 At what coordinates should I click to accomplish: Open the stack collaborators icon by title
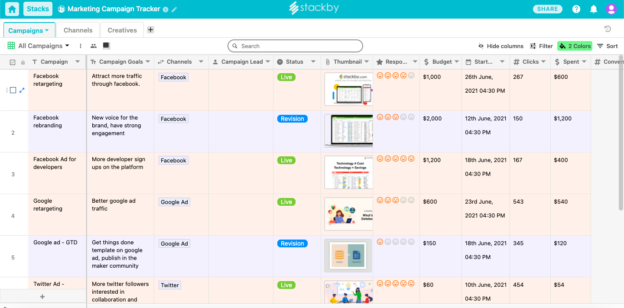pos(61,9)
